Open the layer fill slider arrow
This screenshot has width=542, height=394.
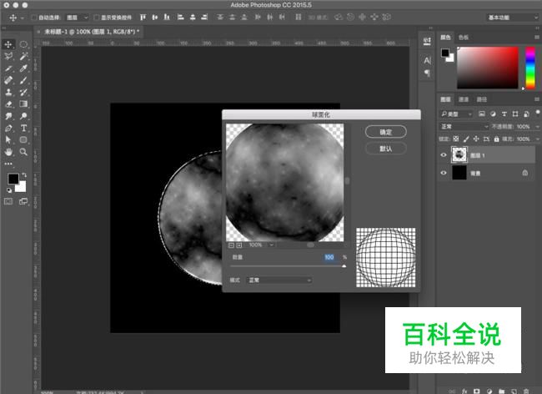coord(537,139)
